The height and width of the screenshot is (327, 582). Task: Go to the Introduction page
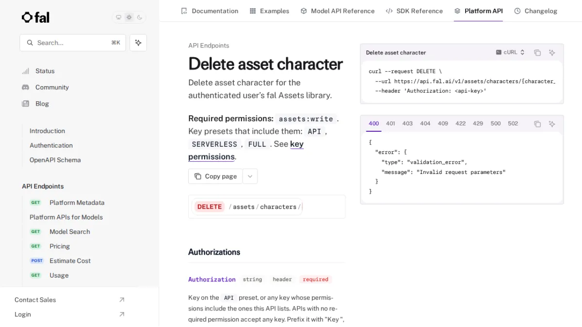(47, 131)
